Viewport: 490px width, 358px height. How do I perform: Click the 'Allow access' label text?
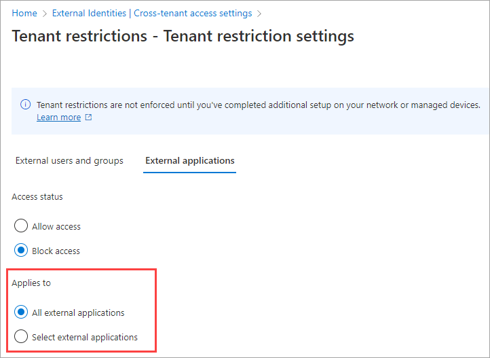[56, 227]
